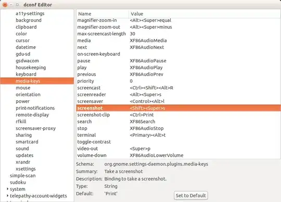Open gsdwacom tree entry
Viewport: 281px width, 202px height.
27,61
